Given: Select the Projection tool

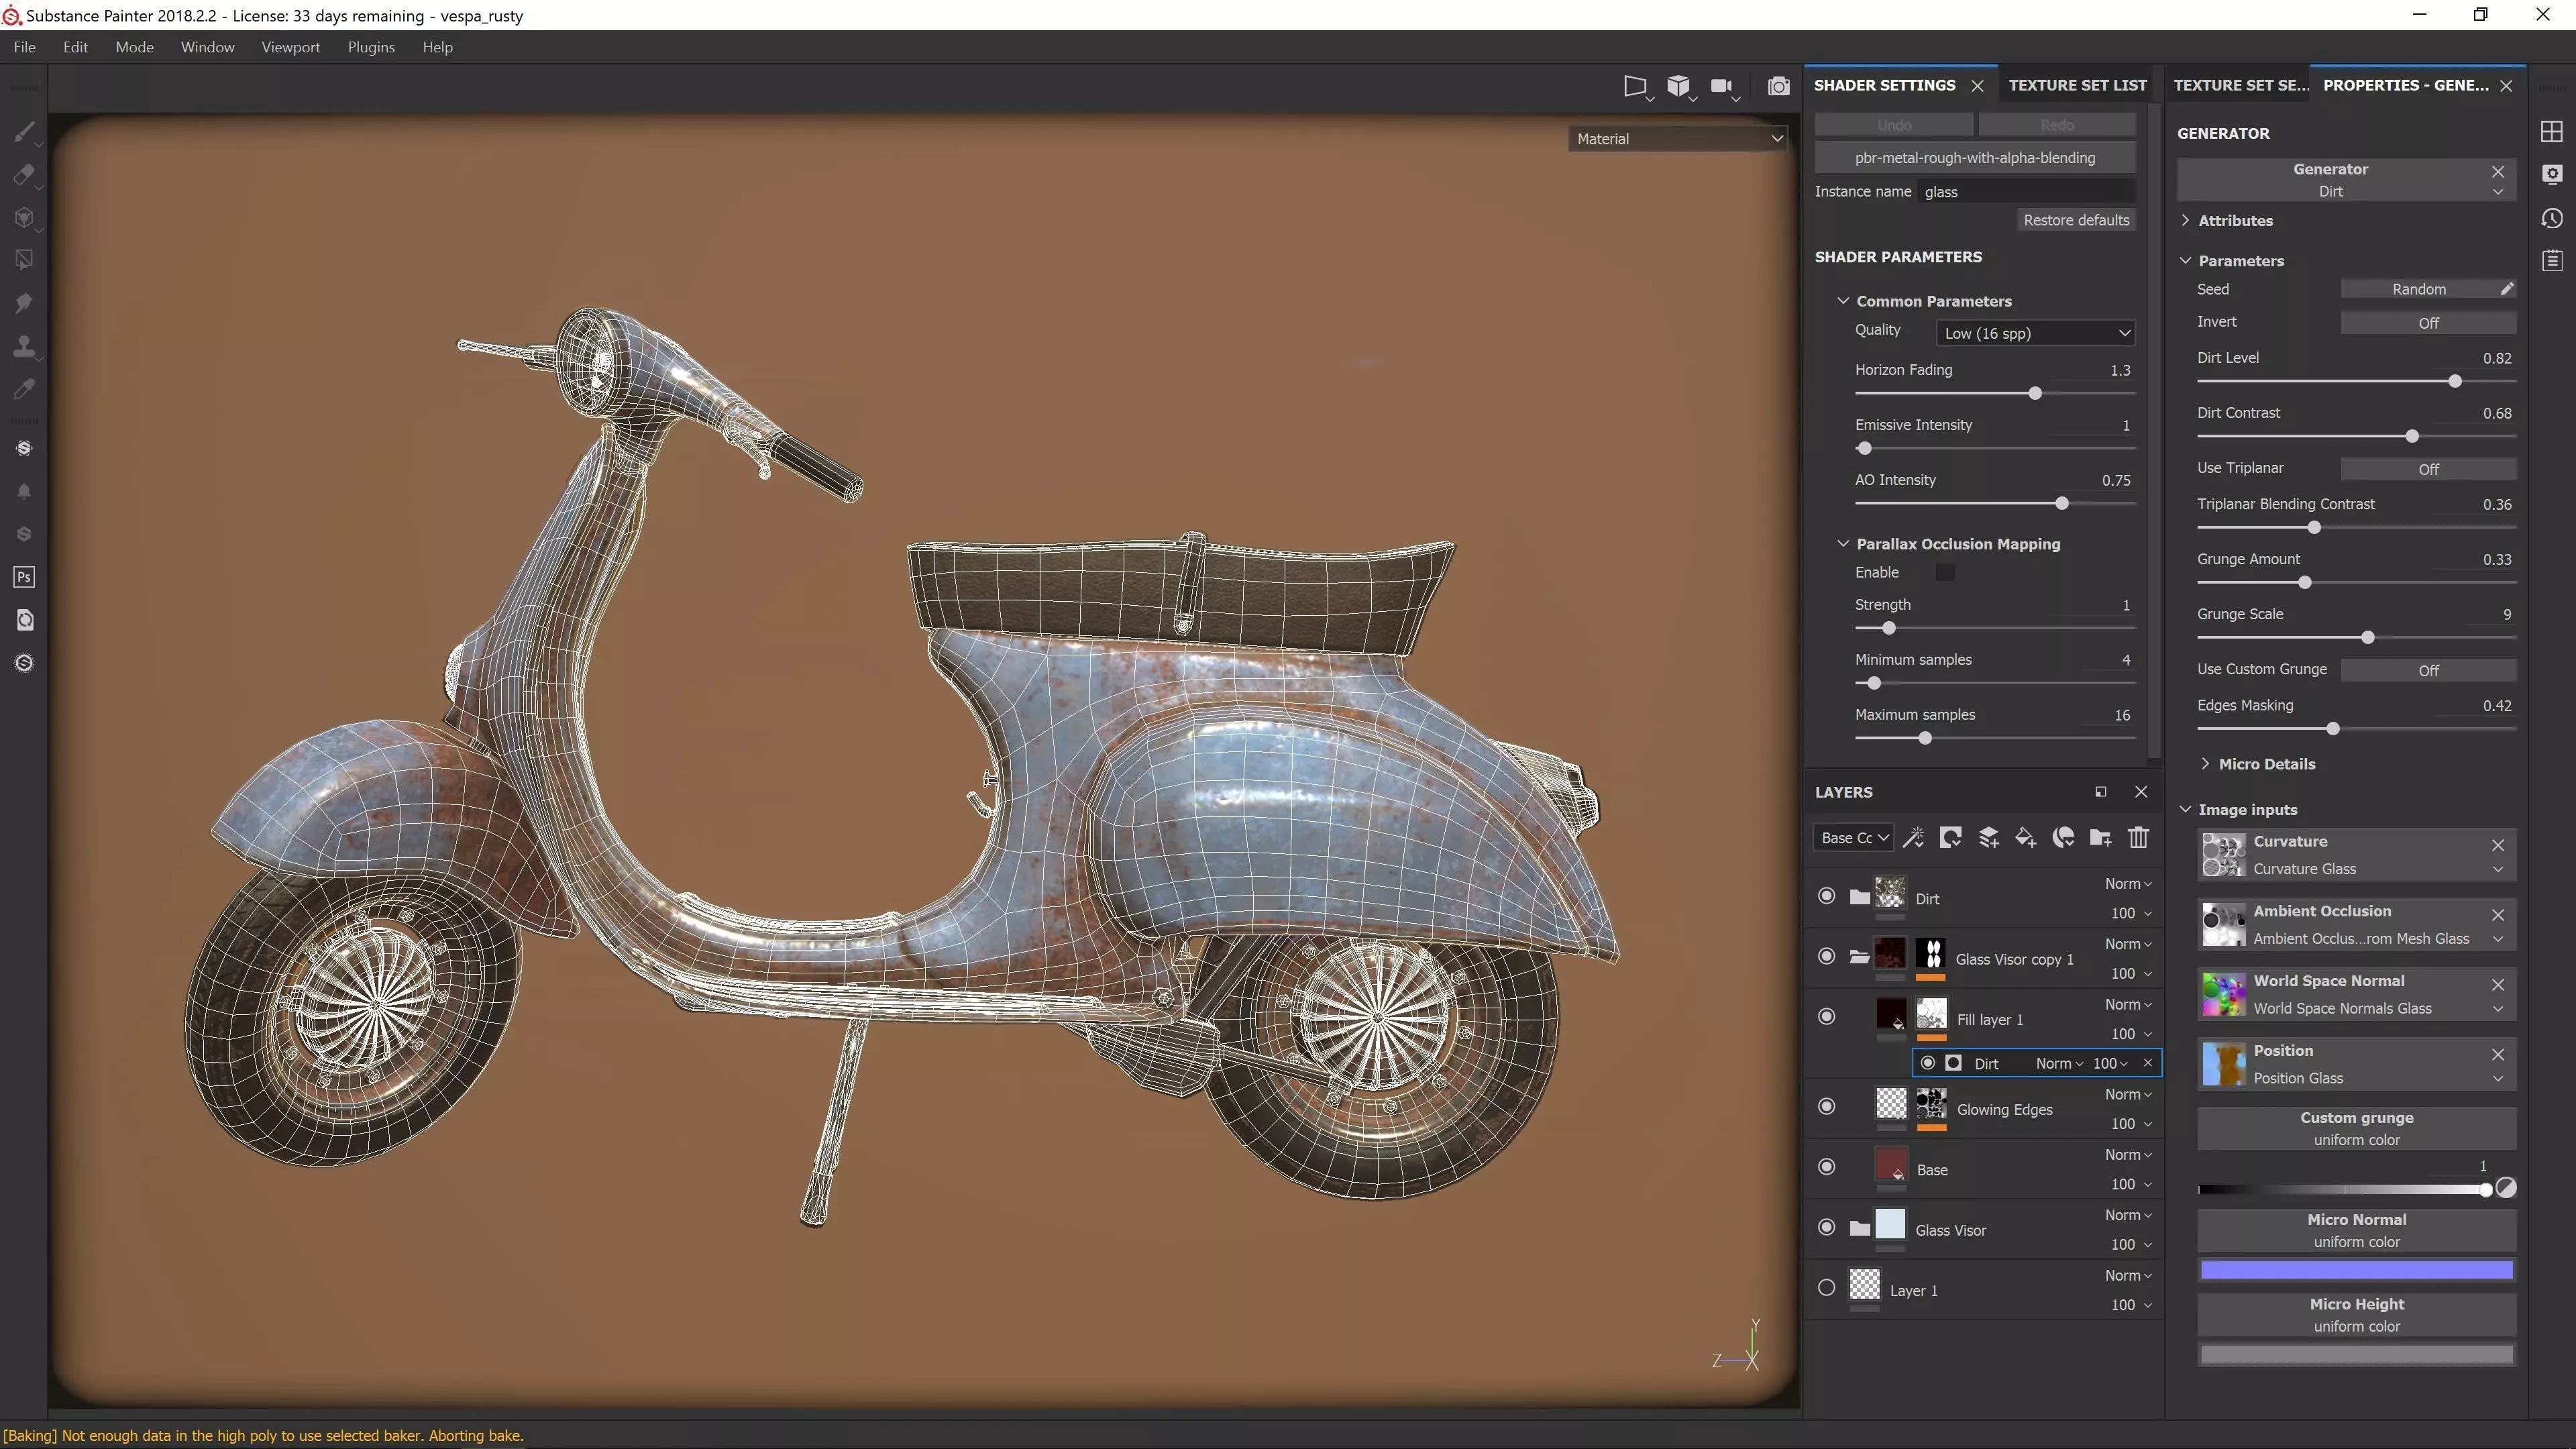Looking at the screenshot, I should pyautogui.click(x=24, y=217).
